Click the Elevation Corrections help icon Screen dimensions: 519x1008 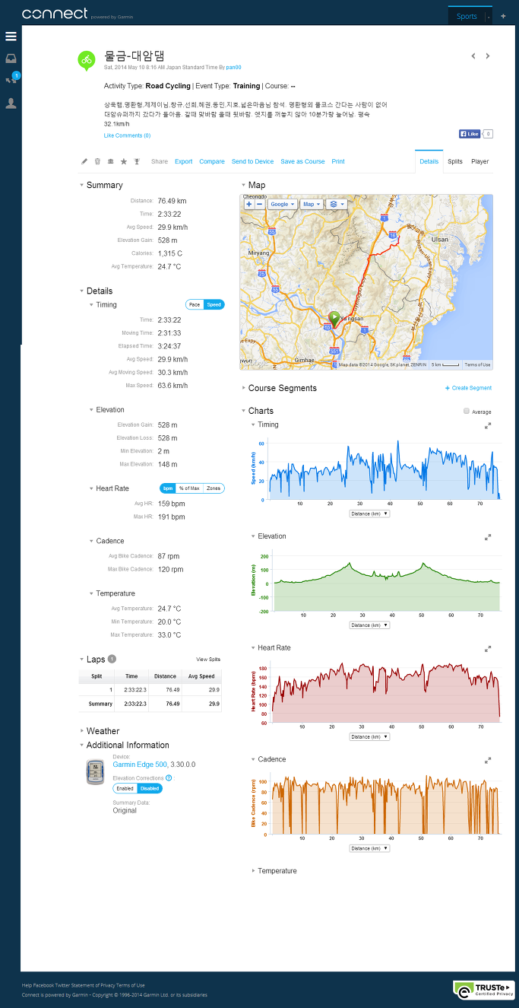[x=169, y=778]
